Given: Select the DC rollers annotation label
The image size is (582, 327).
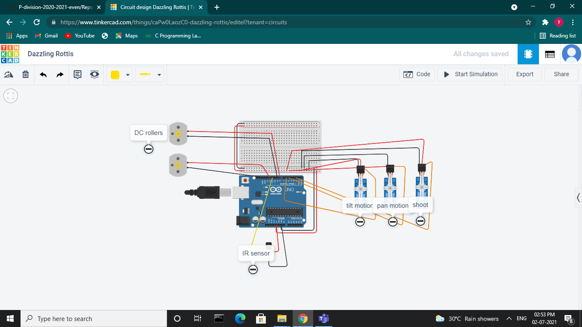Looking at the screenshot, I should pos(149,133).
